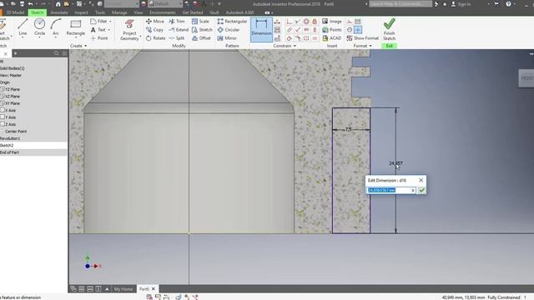
Task: Select the Move tool
Action: tap(155, 21)
